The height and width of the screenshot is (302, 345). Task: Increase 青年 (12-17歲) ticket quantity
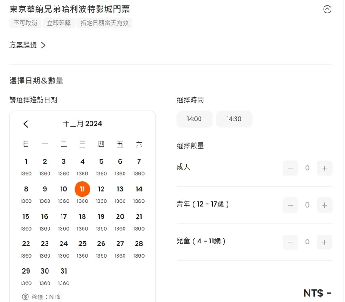pyautogui.click(x=325, y=205)
